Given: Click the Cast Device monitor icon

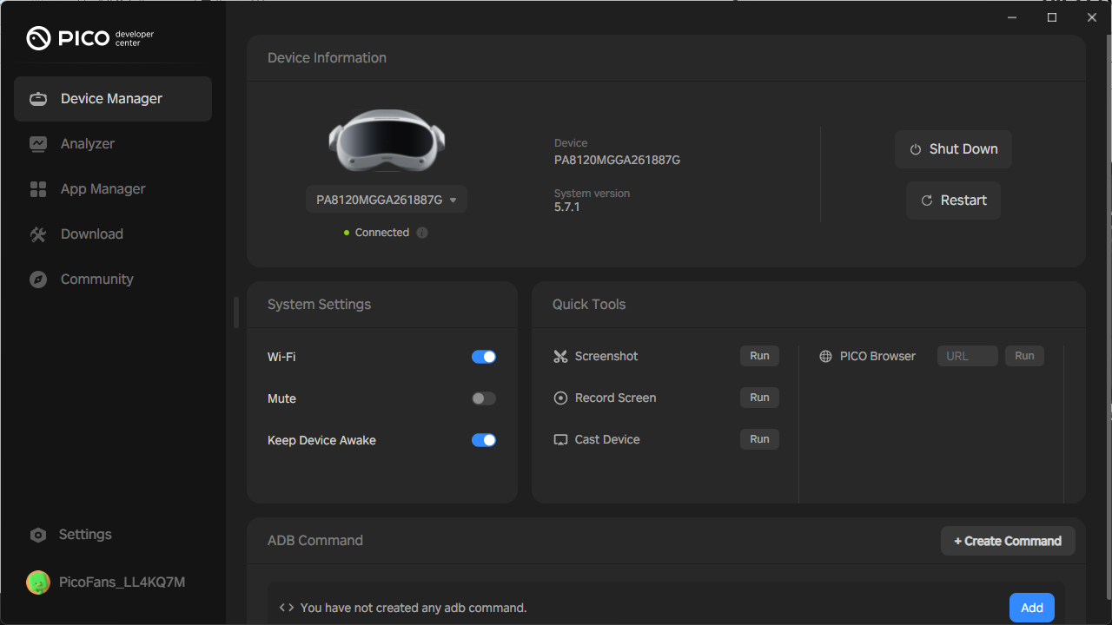Looking at the screenshot, I should [560, 440].
